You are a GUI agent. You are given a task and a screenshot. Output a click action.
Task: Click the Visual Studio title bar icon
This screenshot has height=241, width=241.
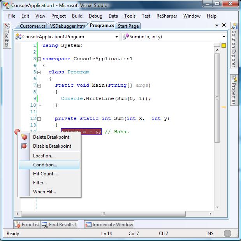[x=7, y=5]
